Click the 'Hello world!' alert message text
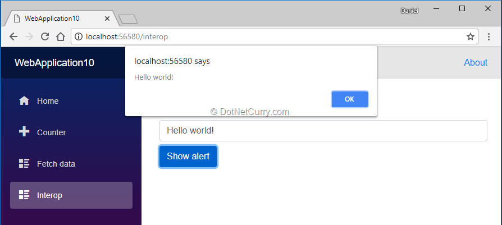The height and width of the screenshot is (225, 502). tap(154, 77)
